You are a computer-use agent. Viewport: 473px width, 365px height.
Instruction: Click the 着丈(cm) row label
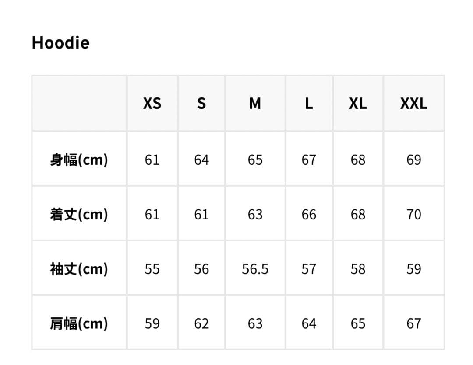(79, 215)
